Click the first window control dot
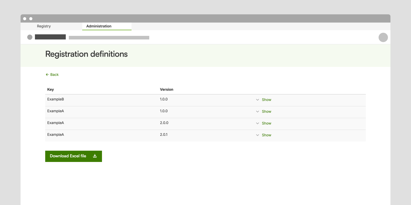The image size is (411, 205). point(25,19)
